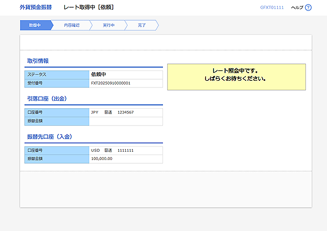Click the 外貨預金振替 header title
Viewport: 327px width, 231px height.
35,7
